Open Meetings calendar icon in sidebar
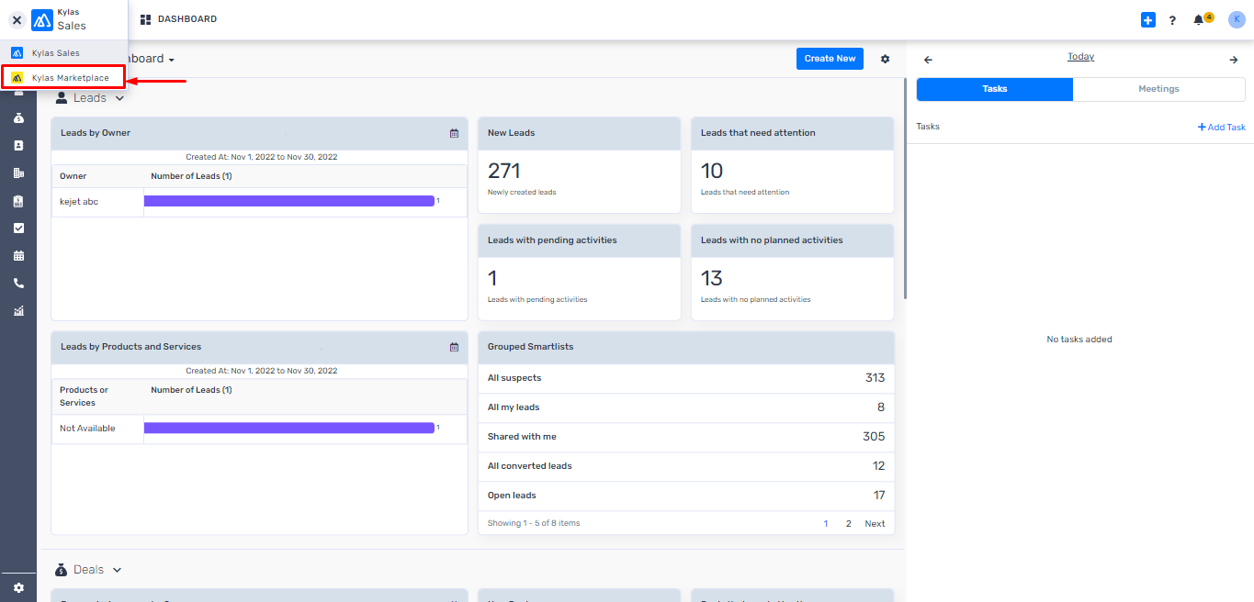 click(18, 256)
